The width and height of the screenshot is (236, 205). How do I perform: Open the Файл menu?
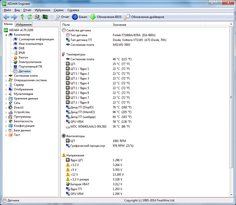click(x=7, y=10)
